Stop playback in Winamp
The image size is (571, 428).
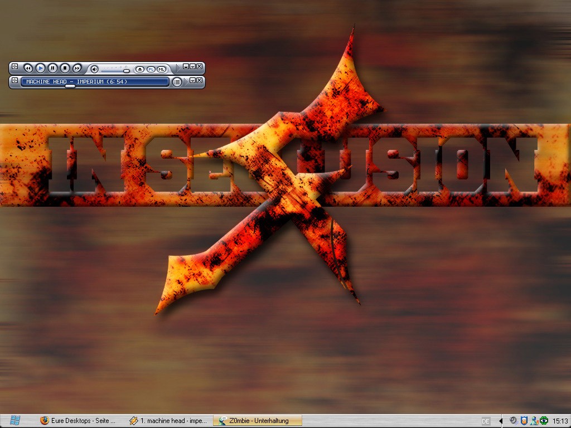(65, 68)
